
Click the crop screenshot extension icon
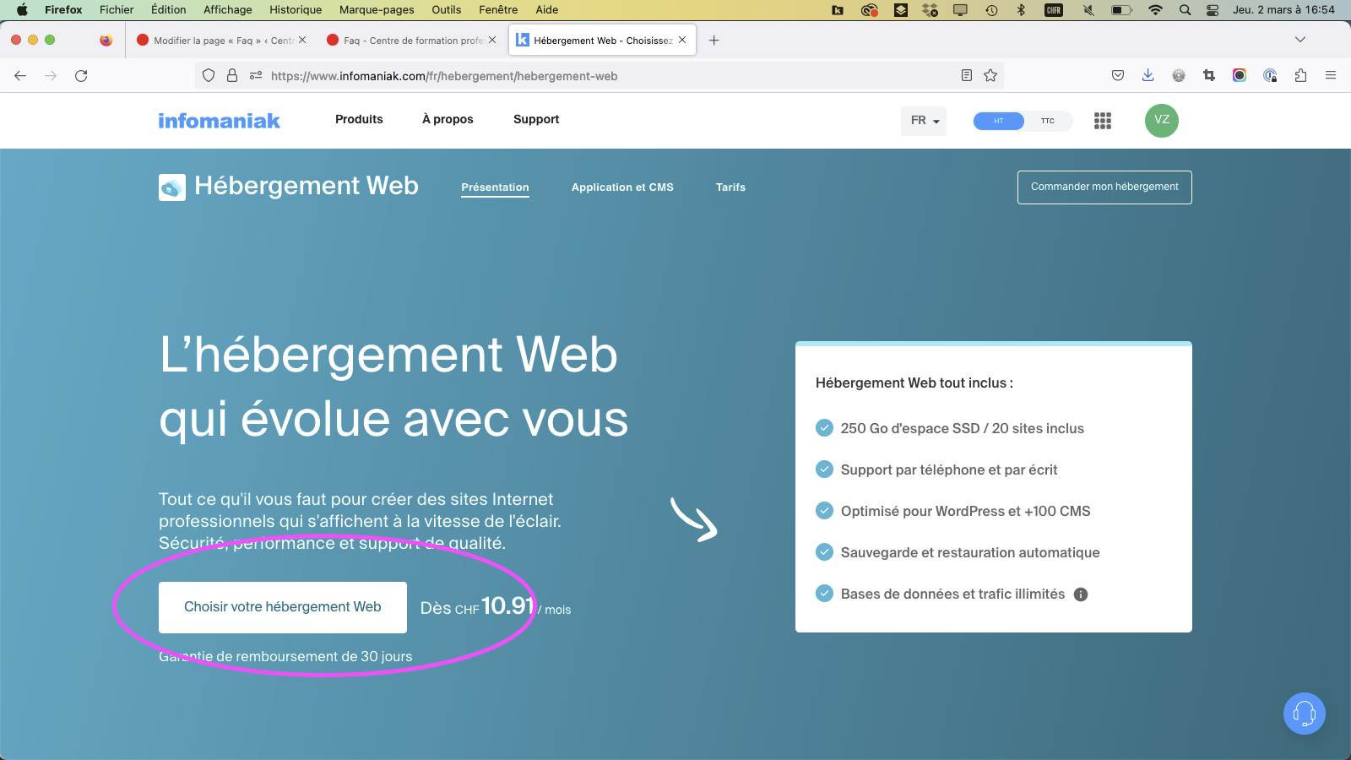(1209, 76)
